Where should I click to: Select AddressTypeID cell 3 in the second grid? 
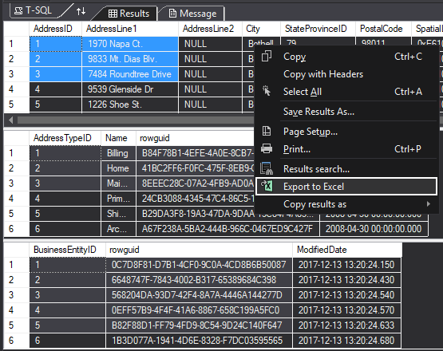[65, 183]
